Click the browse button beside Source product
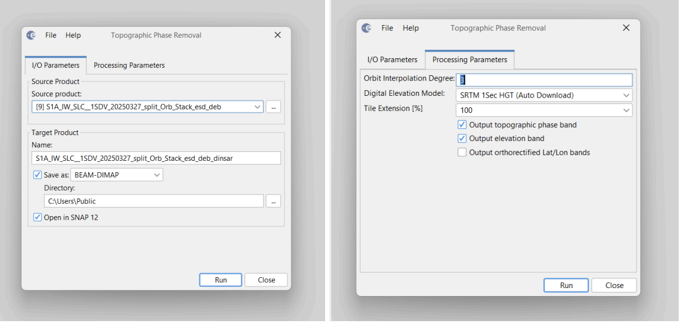Image resolution: width=681 pixels, height=324 pixels. coord(273,107)
